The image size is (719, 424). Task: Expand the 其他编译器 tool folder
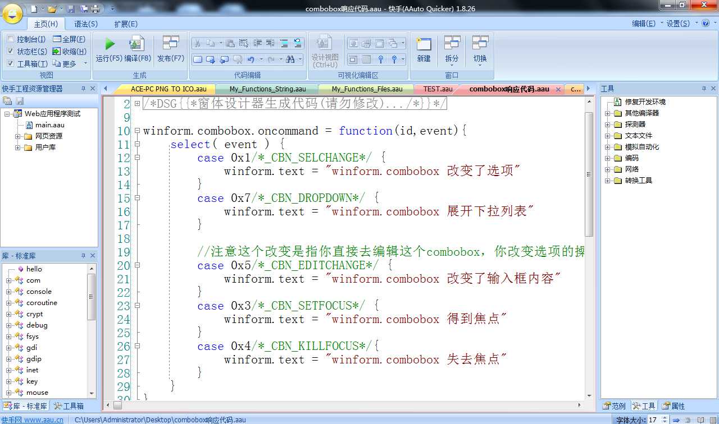[x=608, y=113]
